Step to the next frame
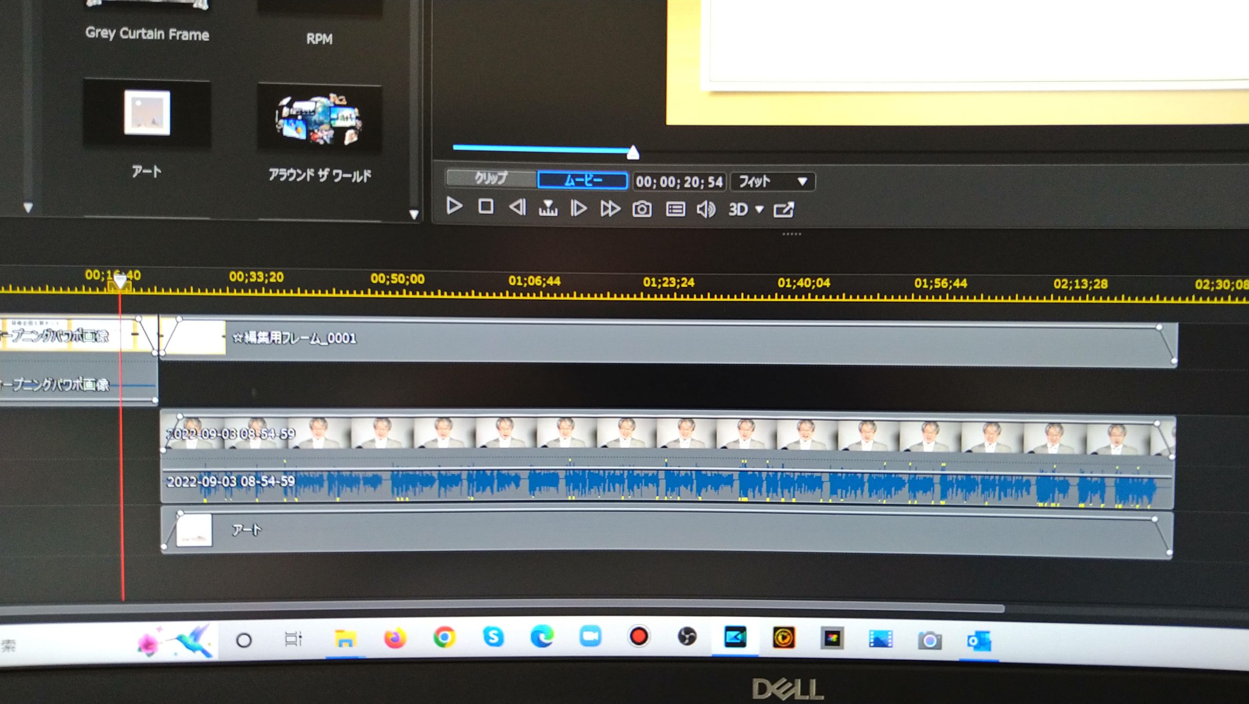The width and height of the screenshot is (1249, 704). [x=579, y=208]
